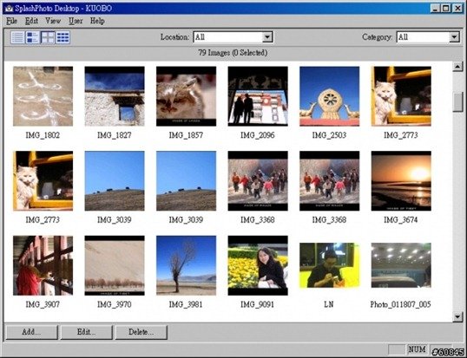Open the View menu
This screenshot has height=358, width=467.
coord(53,21)
